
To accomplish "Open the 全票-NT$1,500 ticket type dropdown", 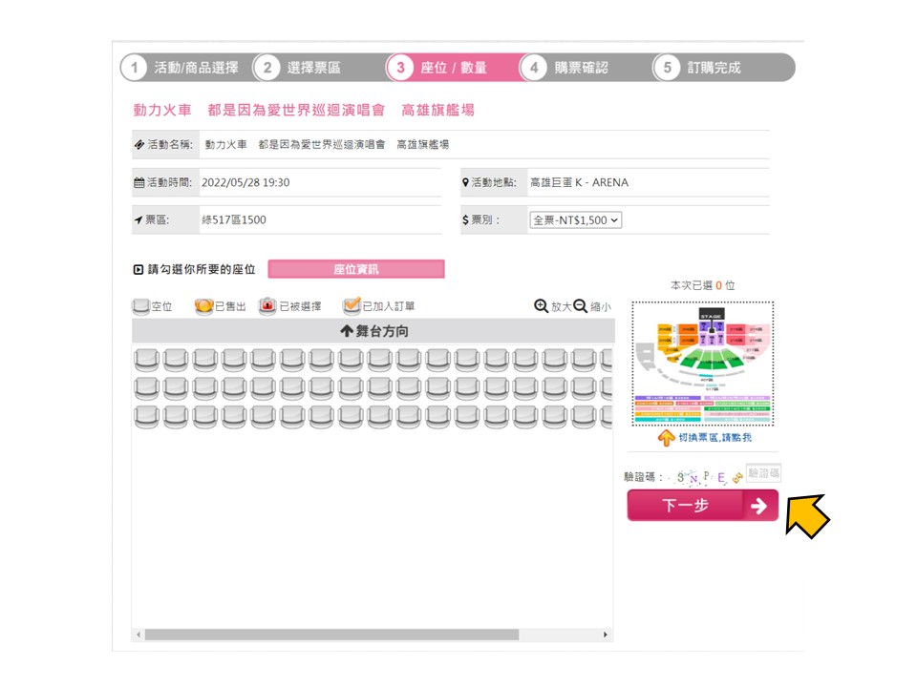I will pos(575,220).
